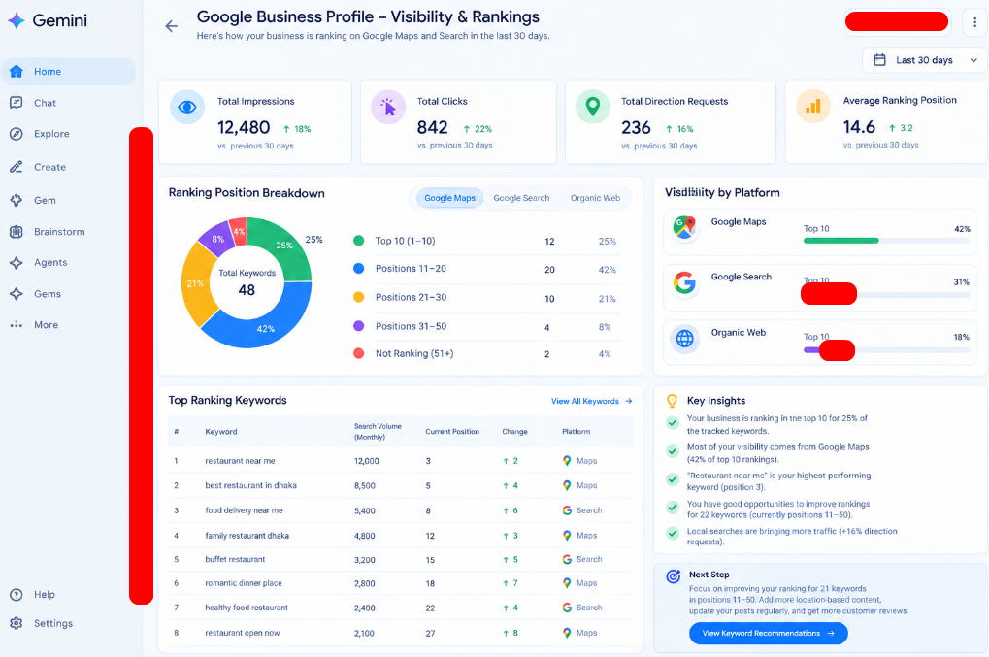
Task: Click Search G icon in food delivery row
Action: coord(567,510)
